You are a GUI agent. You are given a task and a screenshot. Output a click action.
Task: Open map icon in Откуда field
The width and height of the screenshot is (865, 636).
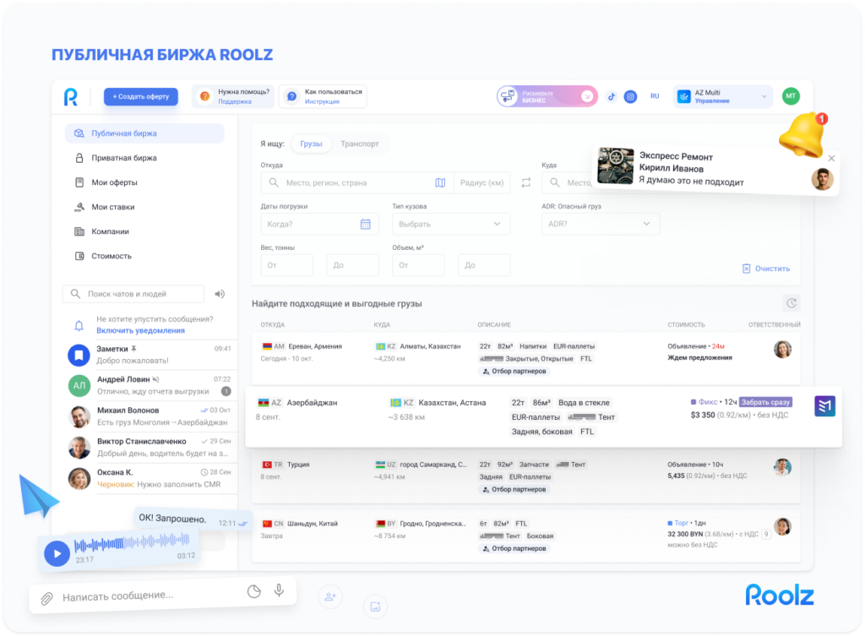(x=440, y=182)
